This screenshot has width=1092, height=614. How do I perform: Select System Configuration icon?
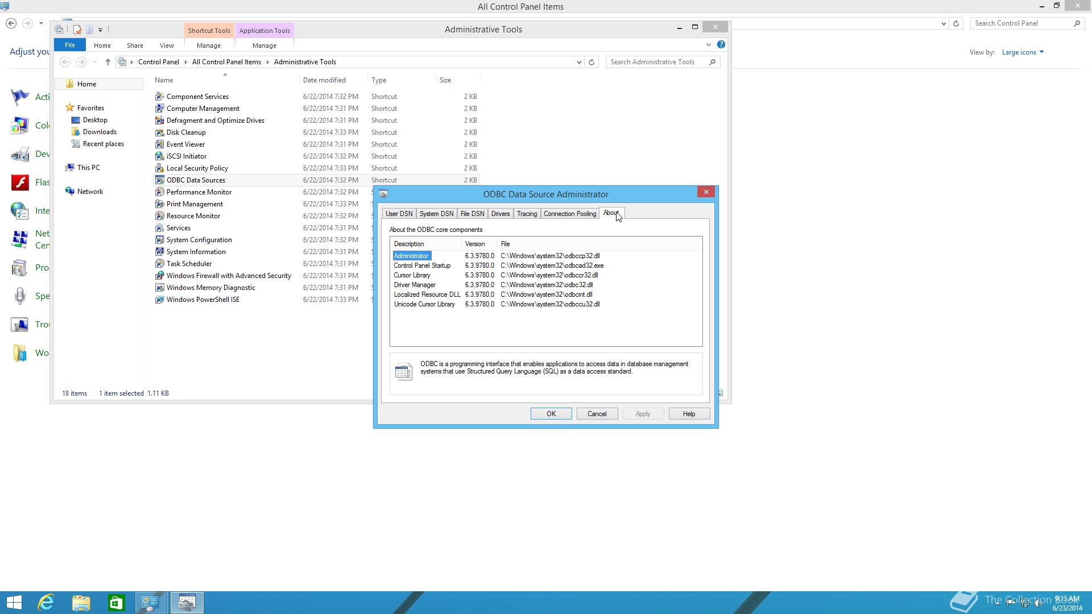point(160,240)
